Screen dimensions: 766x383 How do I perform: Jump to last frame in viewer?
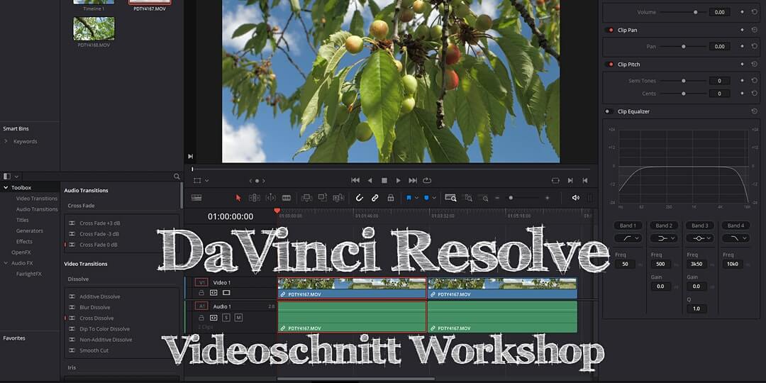[x=413, y=180]
